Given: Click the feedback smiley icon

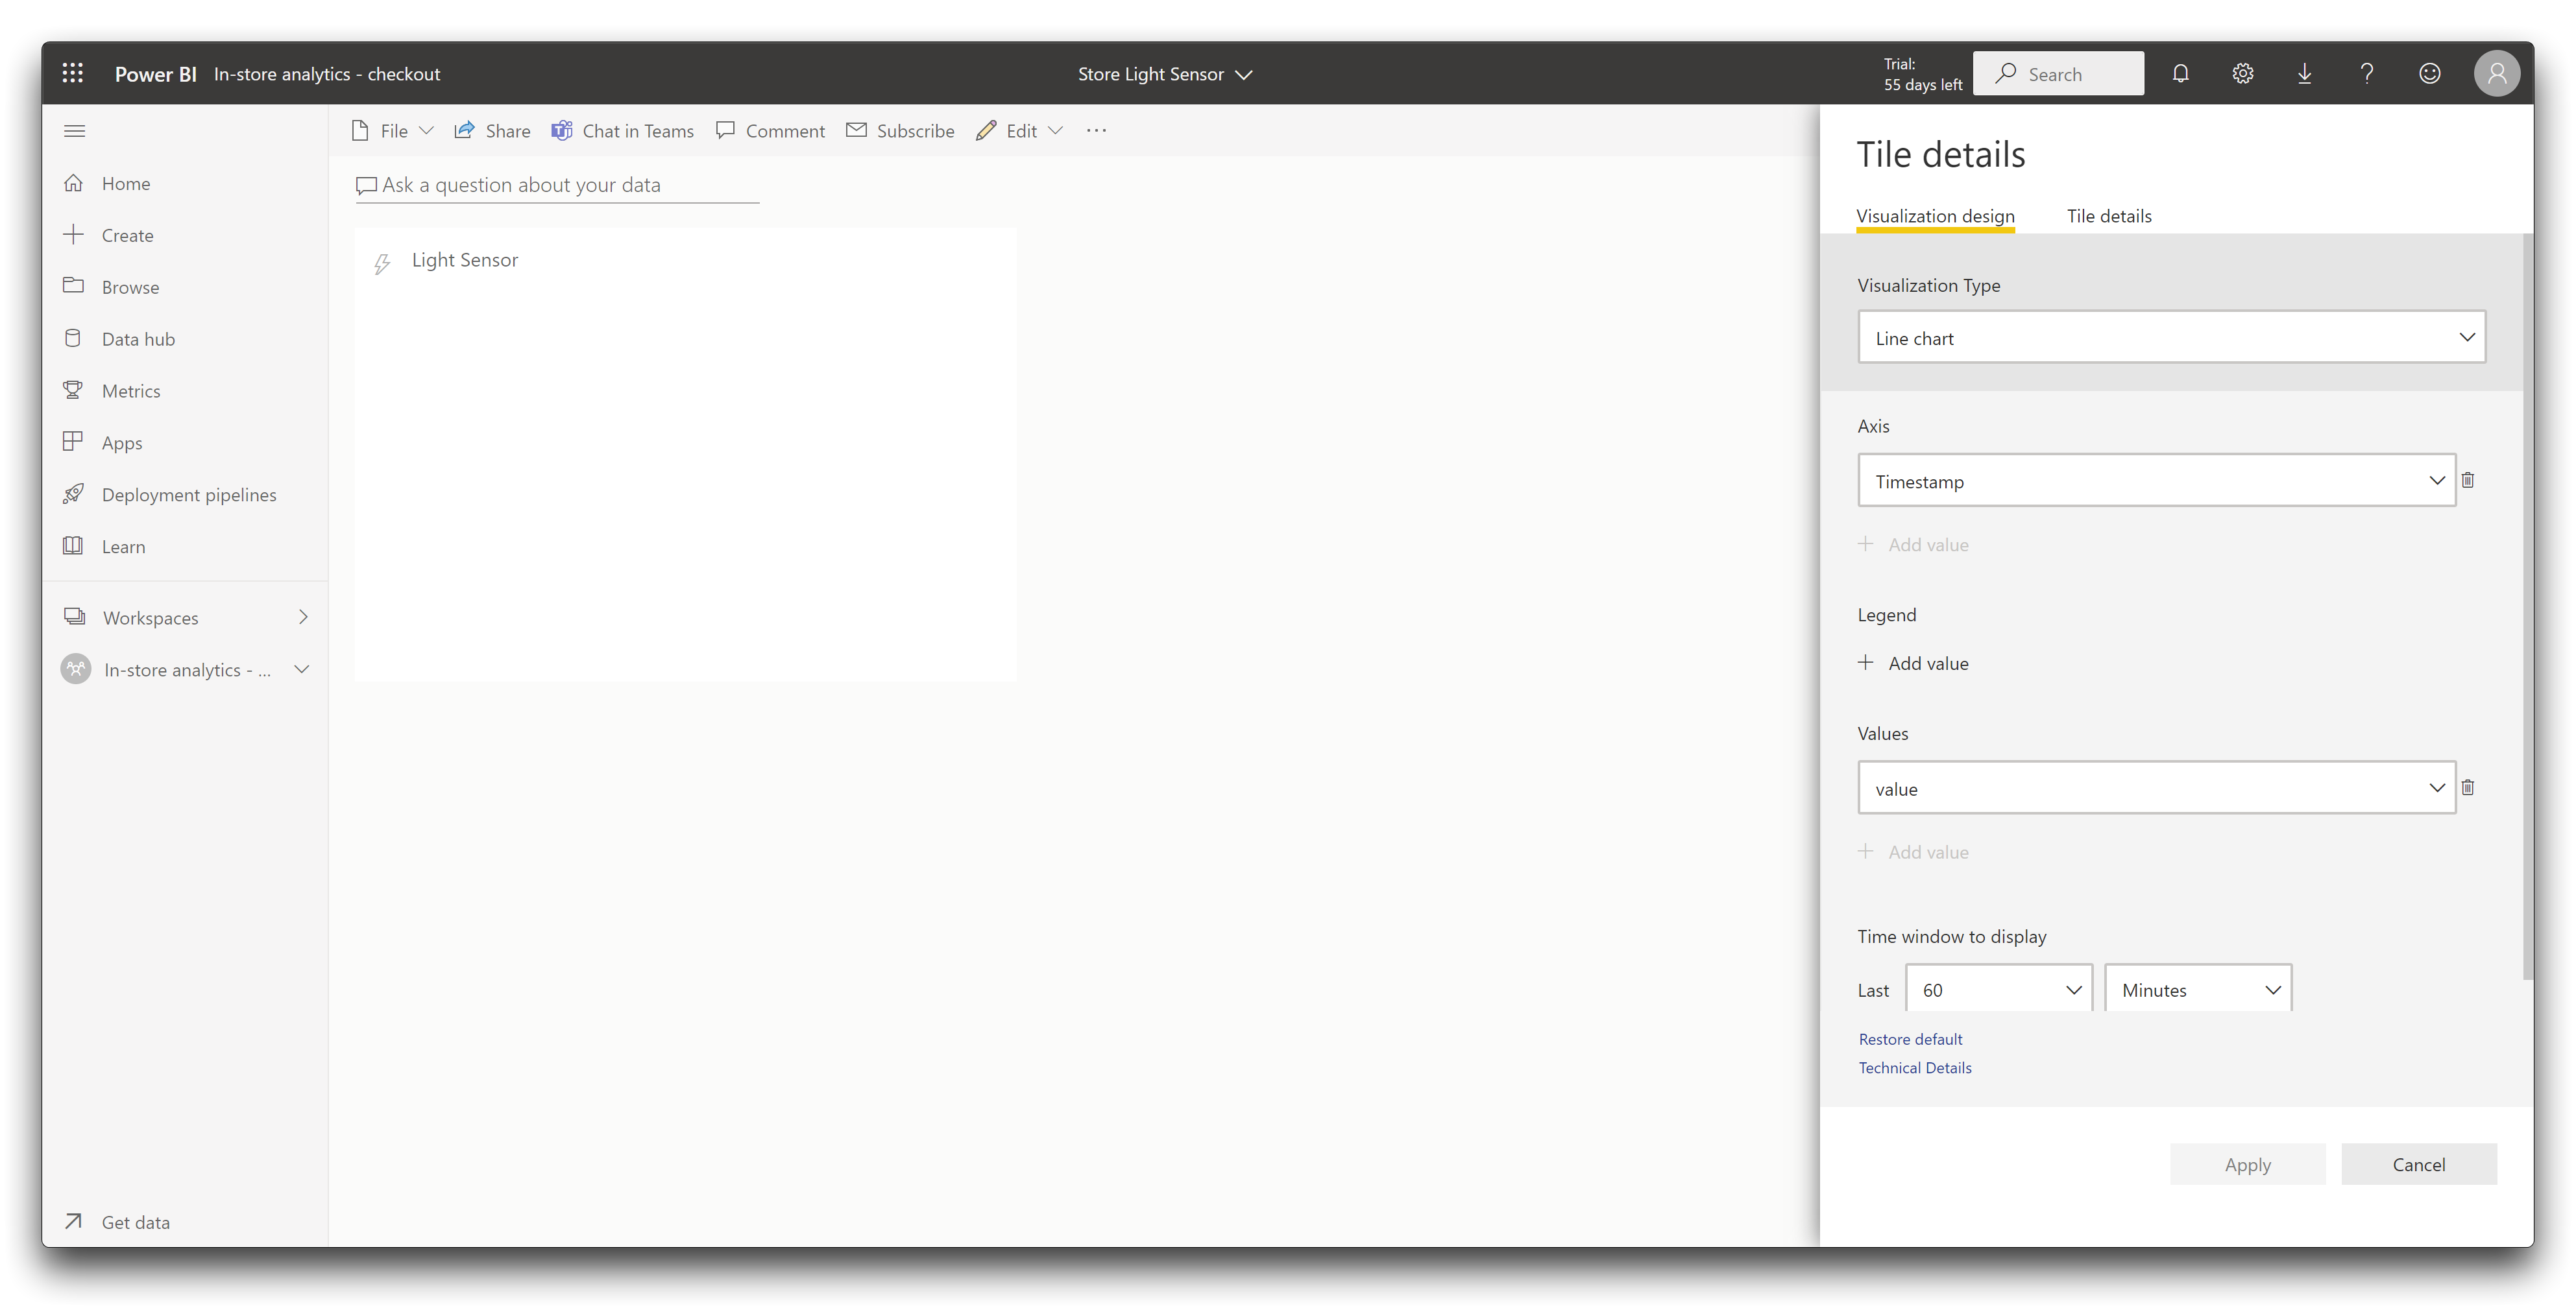Looking at the screenshot, I should coord(2429,73).
